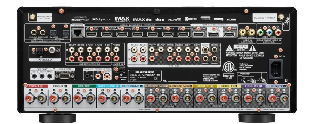Click the Dolby Atmos logo

[101, 19]
